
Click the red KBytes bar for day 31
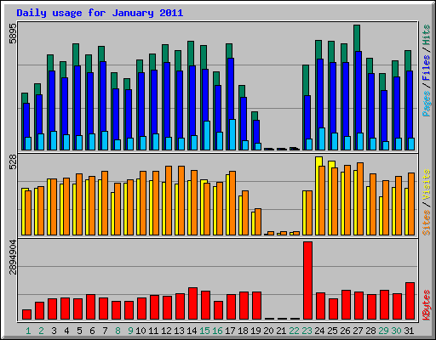(410, 301)
